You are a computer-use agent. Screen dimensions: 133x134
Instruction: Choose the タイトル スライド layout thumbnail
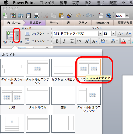pyautogui.click(x=12, y=68)
